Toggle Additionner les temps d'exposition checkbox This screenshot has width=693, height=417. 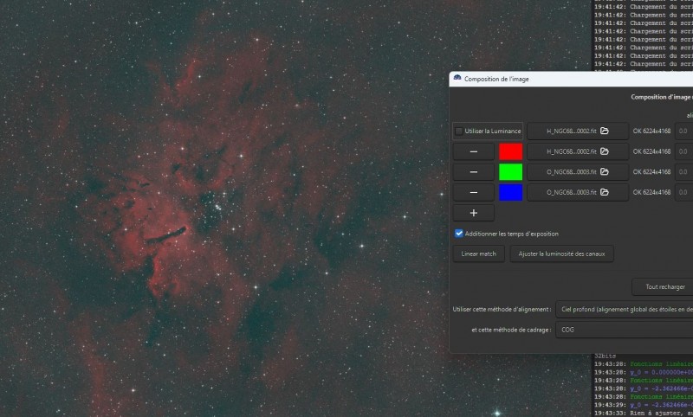459,234
